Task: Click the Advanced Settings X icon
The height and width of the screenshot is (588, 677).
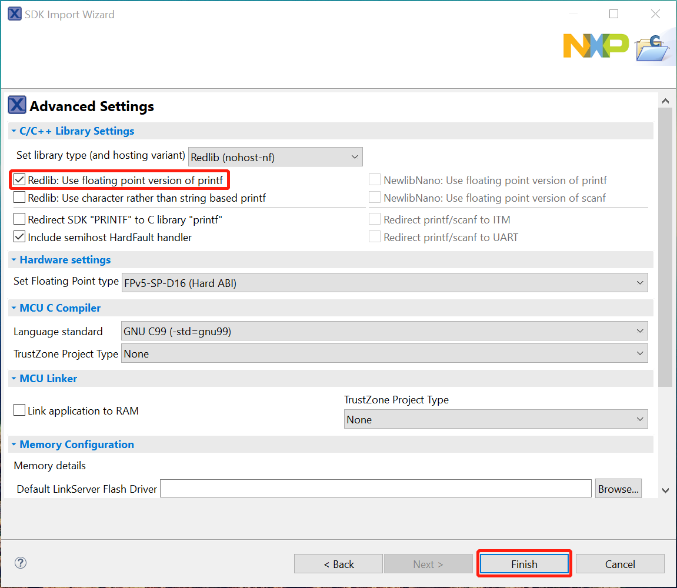Action: [x=17, y=106]
